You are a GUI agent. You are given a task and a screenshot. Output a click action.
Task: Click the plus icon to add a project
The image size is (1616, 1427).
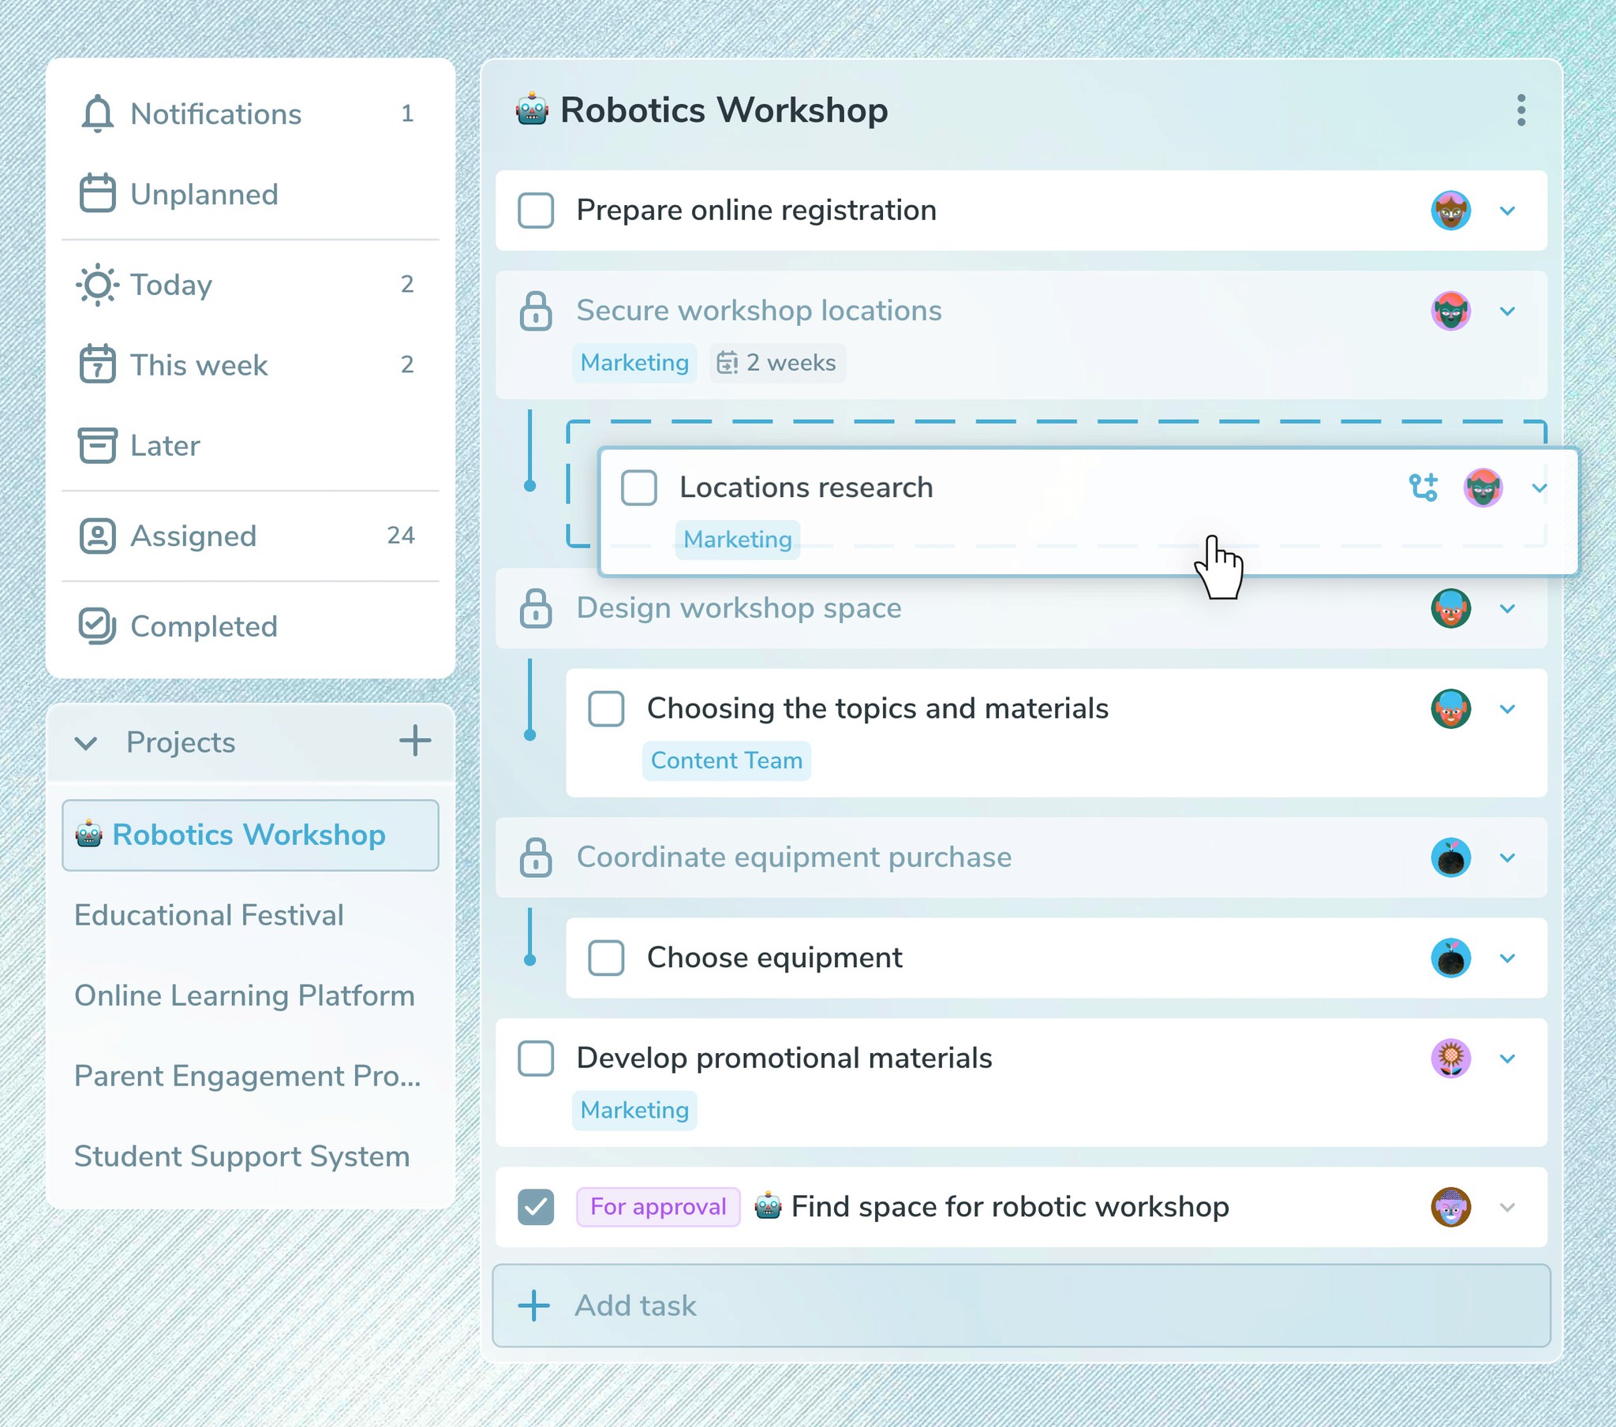pyautogui.click(x=414, y=741)
